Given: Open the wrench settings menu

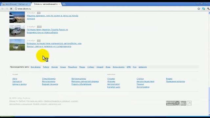Looking at the screenshot, I should tap(208, 9).
